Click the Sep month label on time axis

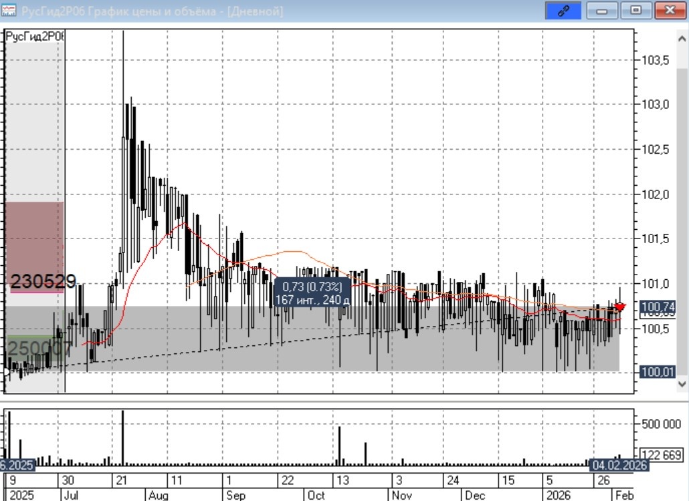(x=235, y=495)
